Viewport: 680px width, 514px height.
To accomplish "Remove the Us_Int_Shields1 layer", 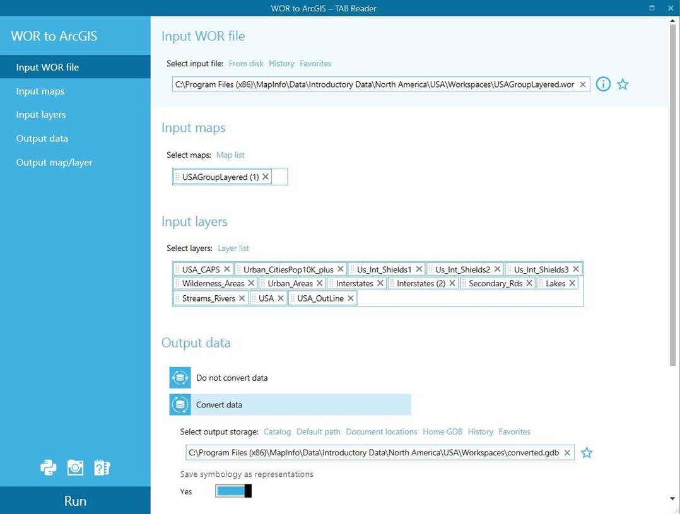I will coord(419,269).
